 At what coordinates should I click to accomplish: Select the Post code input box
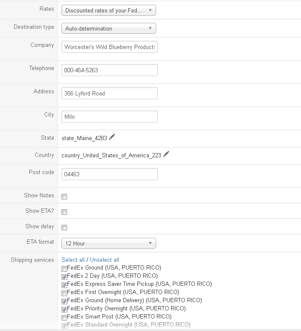point(109,174)
